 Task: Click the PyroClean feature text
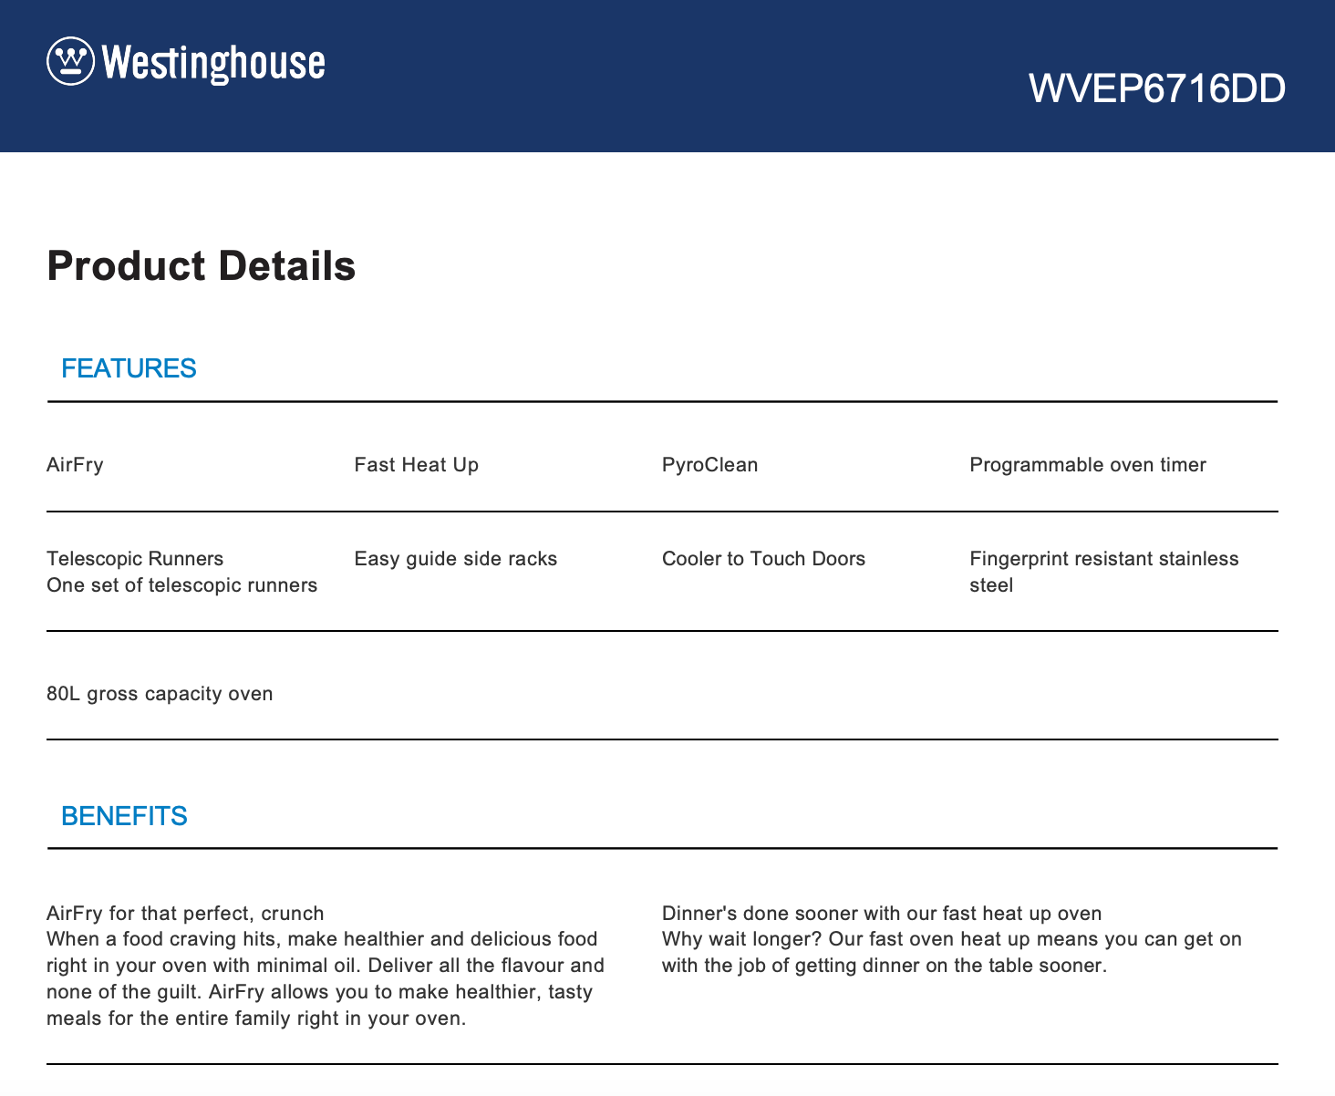709,465
